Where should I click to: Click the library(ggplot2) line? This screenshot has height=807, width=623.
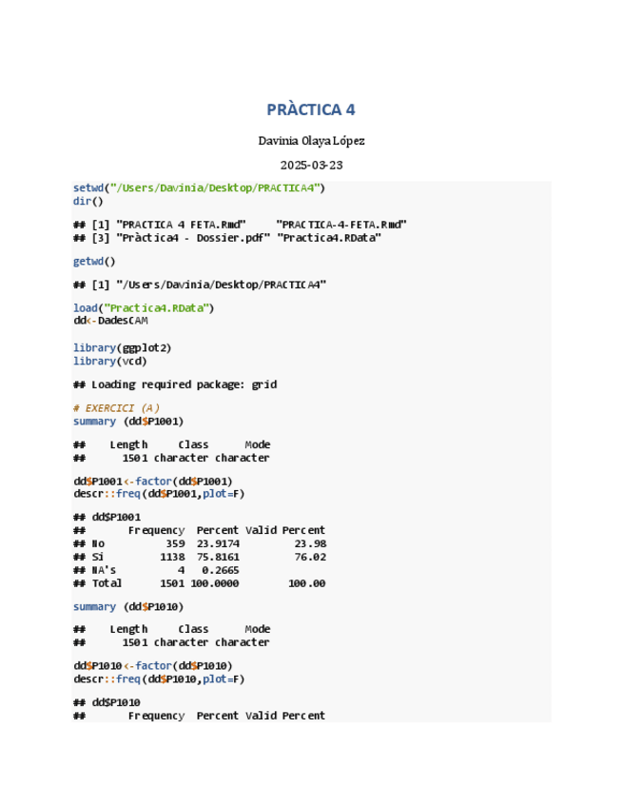tap(123, 347)
